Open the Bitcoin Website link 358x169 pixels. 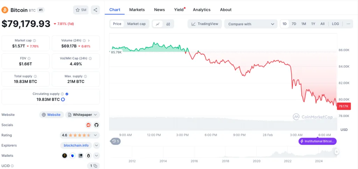point(52,115)
